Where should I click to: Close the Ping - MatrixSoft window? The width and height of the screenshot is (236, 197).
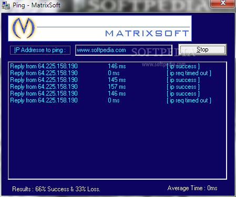point(222,4)
